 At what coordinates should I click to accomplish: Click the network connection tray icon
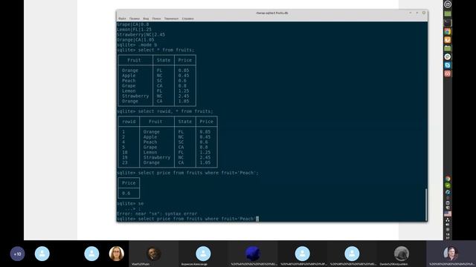448,220
